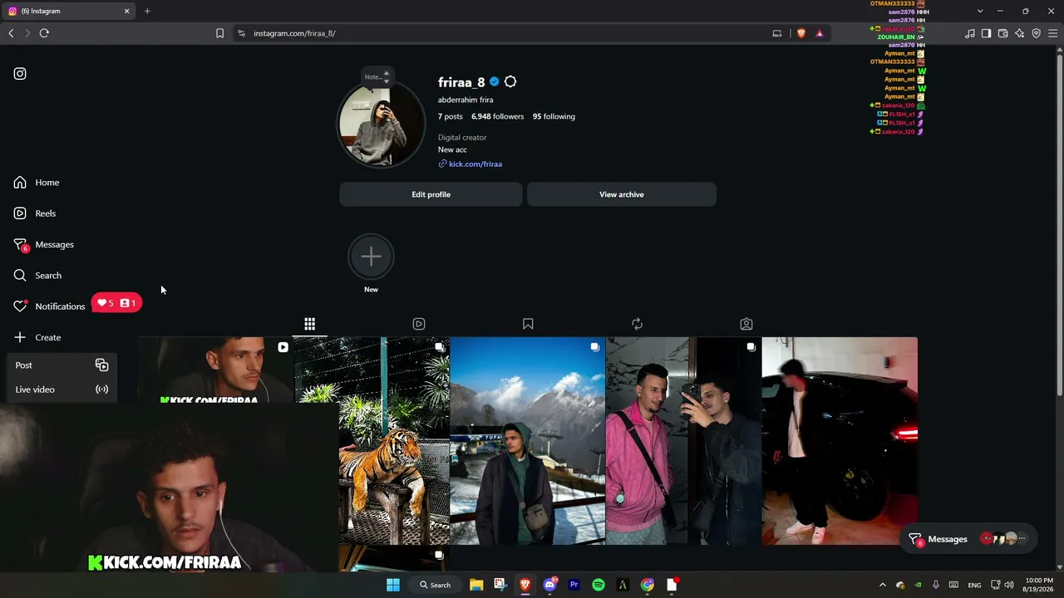The image size is (1064, 598).
Task: Open the Windows Start menu
Action: coord(393,585)
